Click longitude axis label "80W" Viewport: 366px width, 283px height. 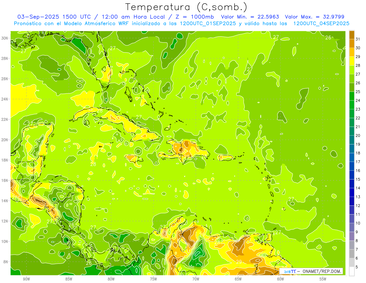[111, 279]
